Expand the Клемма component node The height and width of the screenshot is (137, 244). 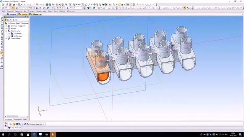pyautogui.click(x=9, y=33)
